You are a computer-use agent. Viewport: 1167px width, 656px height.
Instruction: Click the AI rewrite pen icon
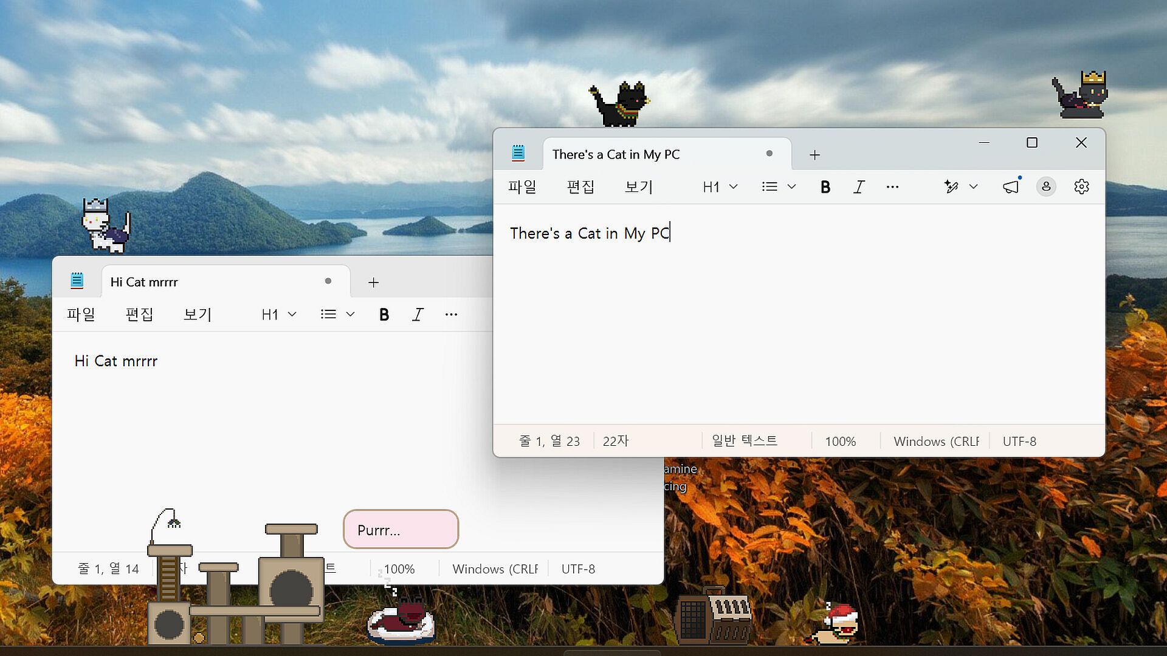tap(951, 186)
